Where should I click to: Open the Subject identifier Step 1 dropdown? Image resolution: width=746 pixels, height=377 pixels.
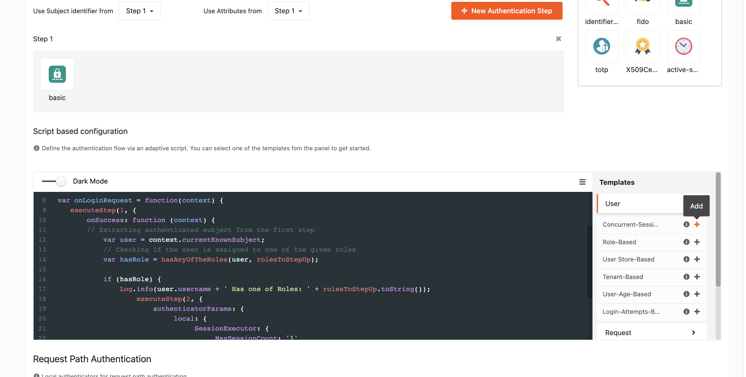click(139, 11)
